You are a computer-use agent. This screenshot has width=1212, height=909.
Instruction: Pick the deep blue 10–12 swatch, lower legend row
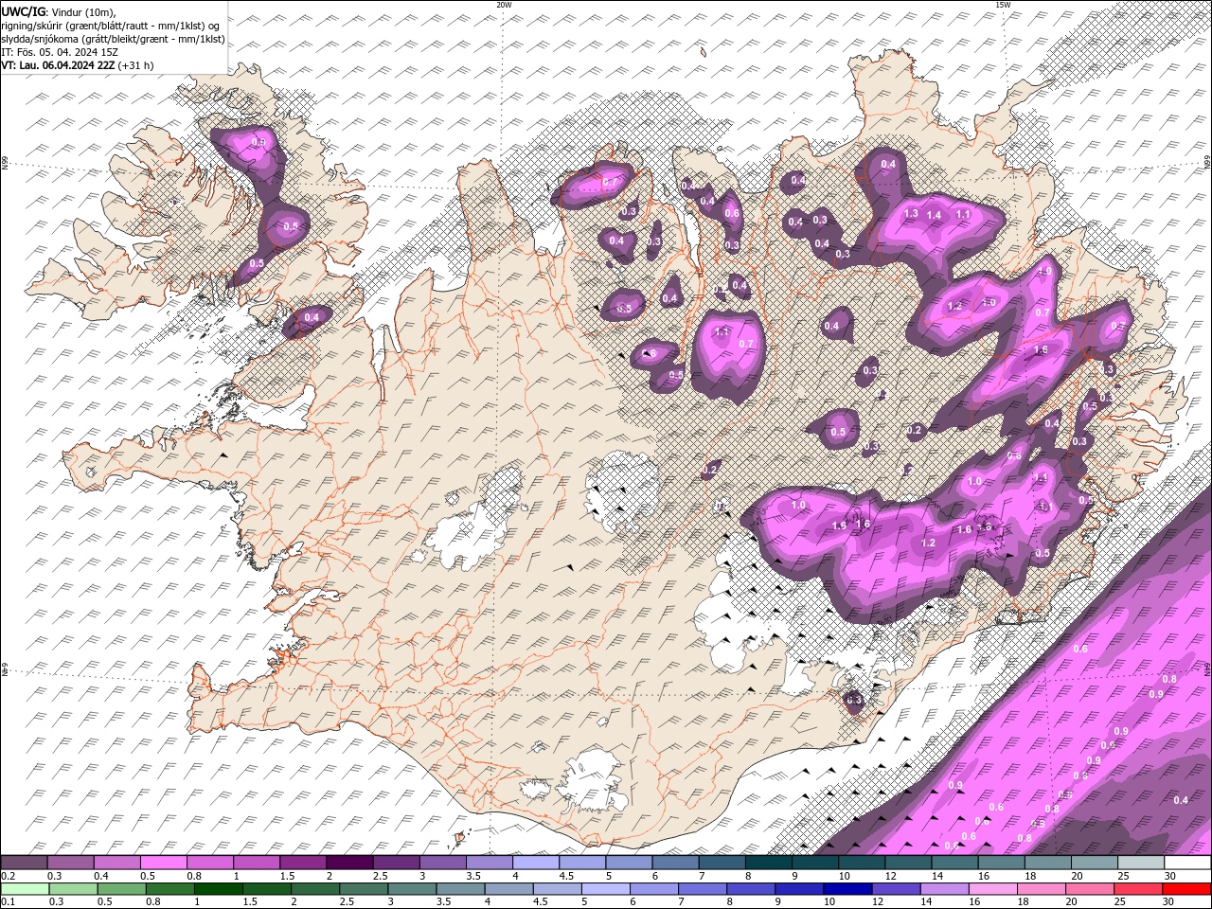848,889
